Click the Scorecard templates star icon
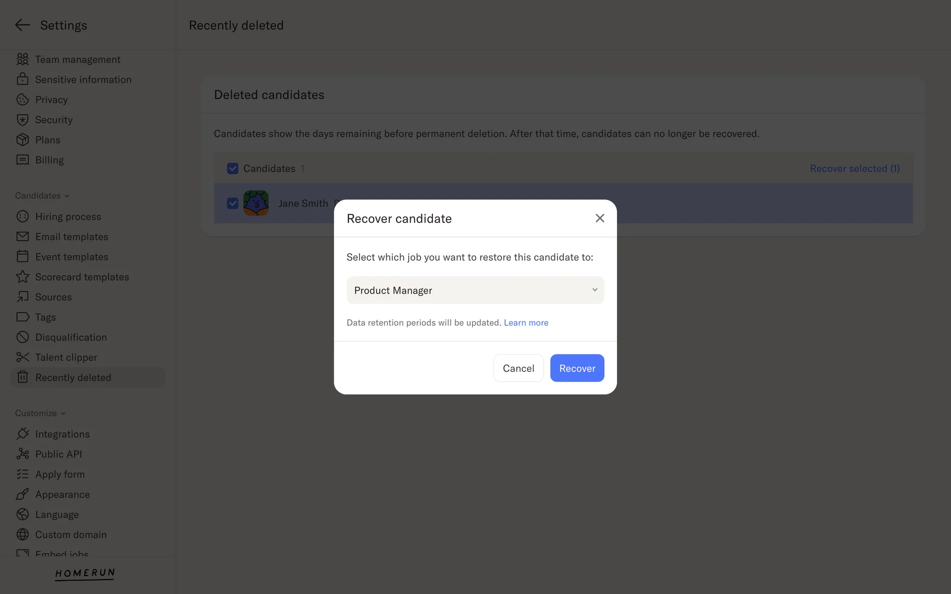 click(x=22, y=277)
